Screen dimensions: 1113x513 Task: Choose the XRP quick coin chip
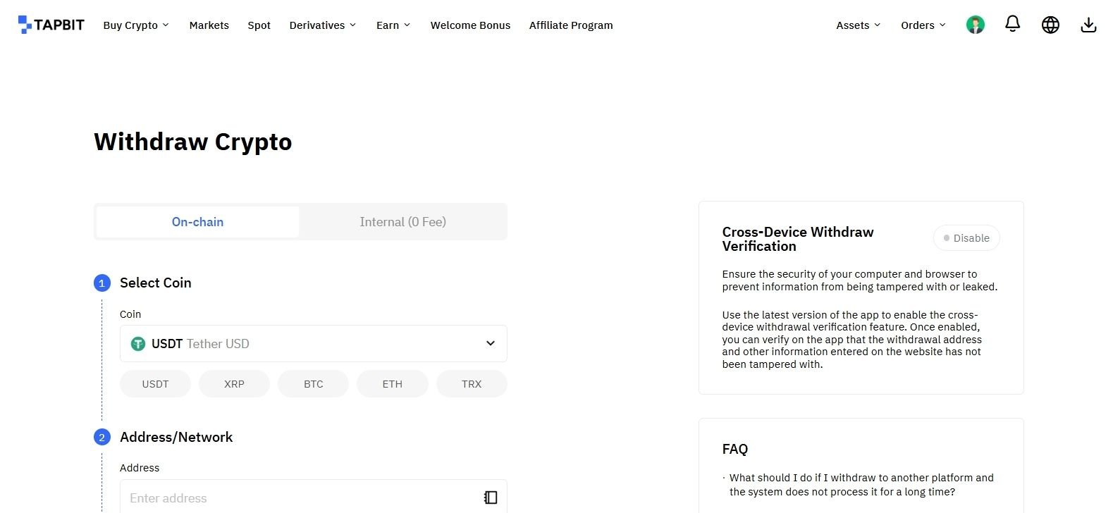234,384
